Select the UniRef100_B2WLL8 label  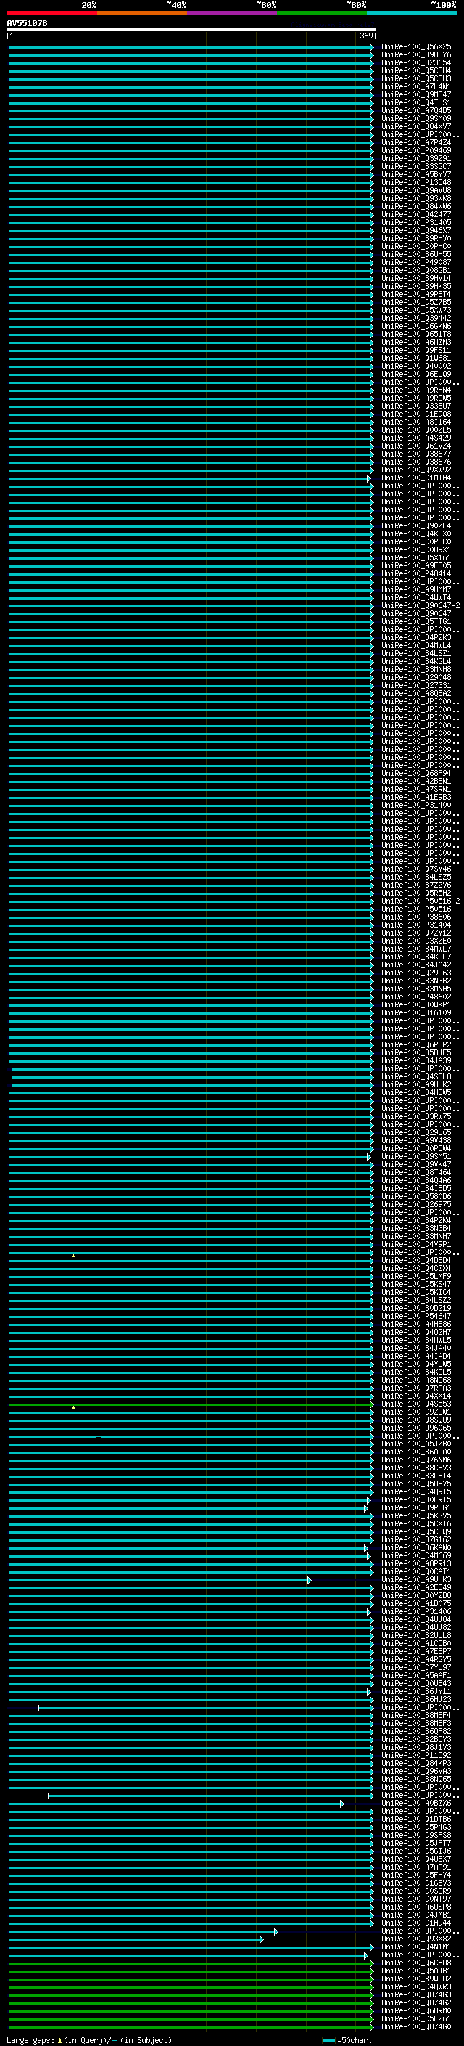click(x=415, y=1634)
